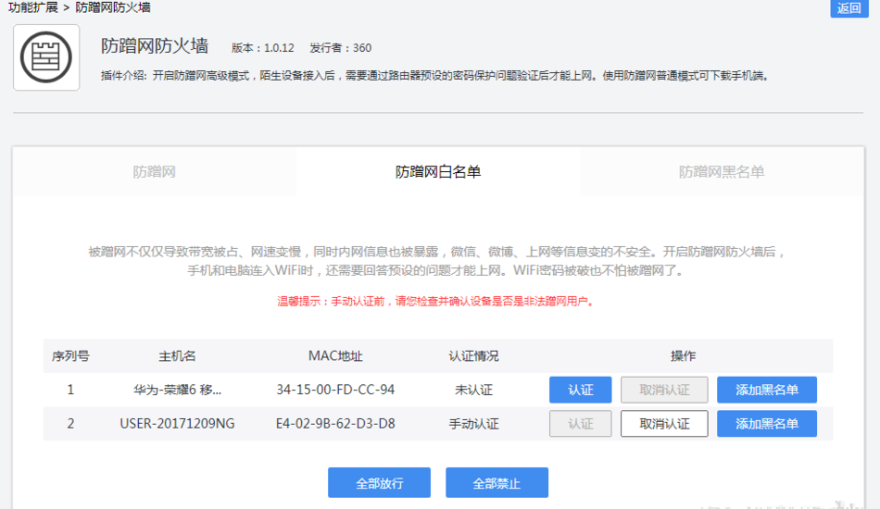
Task: Click the 版本：1.0.12 text
Action: (263, 48)
